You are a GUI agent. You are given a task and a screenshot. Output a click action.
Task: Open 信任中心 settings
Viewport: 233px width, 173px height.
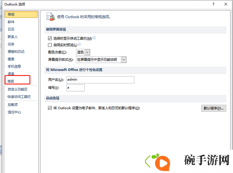click(14, 112)
